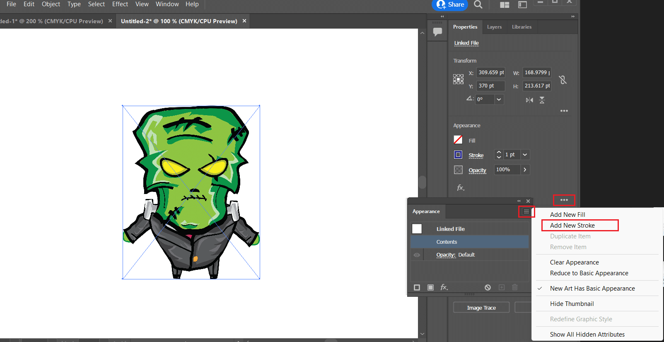Click the X position field
Viewport: 664px width, 342px height.
[x=491, y=73]
